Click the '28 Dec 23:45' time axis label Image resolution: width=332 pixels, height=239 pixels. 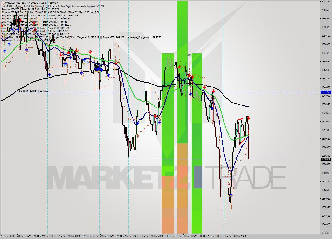[57, 236]
